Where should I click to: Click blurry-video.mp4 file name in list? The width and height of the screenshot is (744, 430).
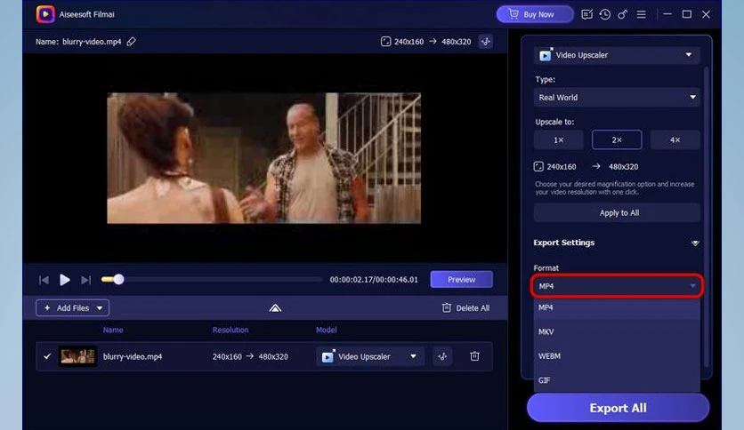point(133,356)
